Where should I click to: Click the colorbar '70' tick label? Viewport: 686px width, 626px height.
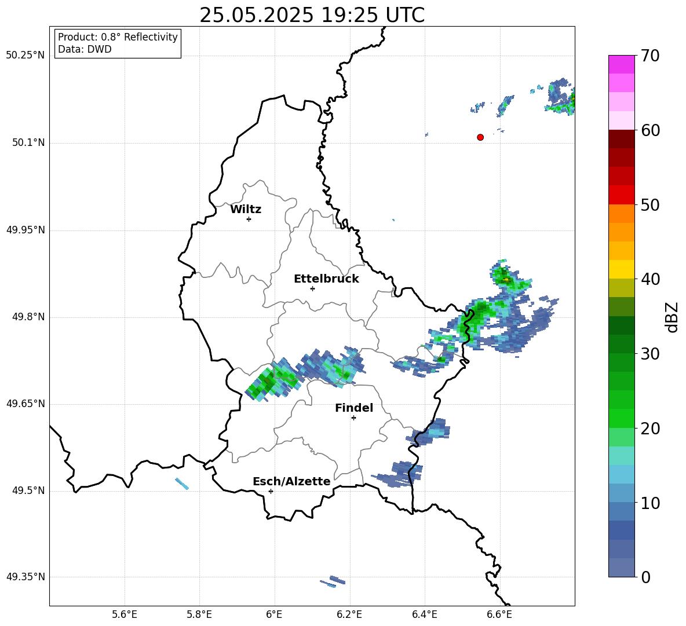[650, 56]
